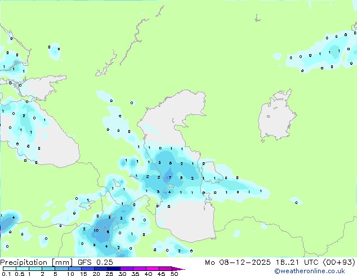
Task: Click the 15 to 20 mm legend swatch
Action: [x=88, y=269]
